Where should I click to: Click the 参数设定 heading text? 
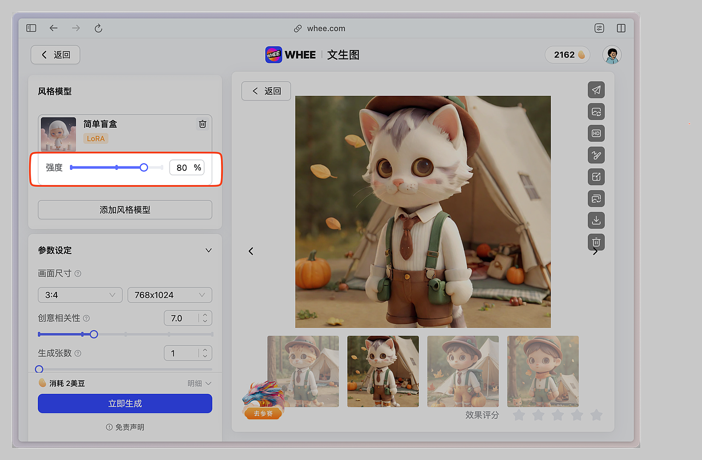coord(55,250)
